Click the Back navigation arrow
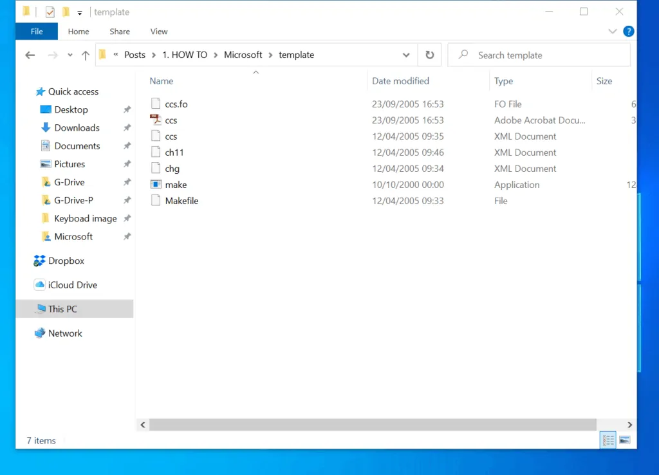Image resolution: width=659 pixels, height=475 pixels. 30,55
